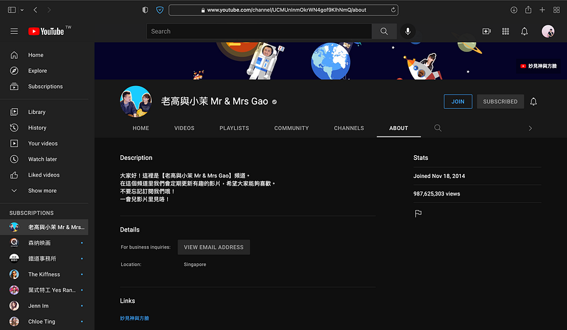
Task: Open 鐵道事務所 subscription
Action: pos(44,259)
